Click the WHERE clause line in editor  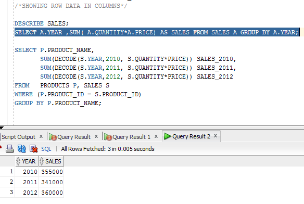pos(78,94)
